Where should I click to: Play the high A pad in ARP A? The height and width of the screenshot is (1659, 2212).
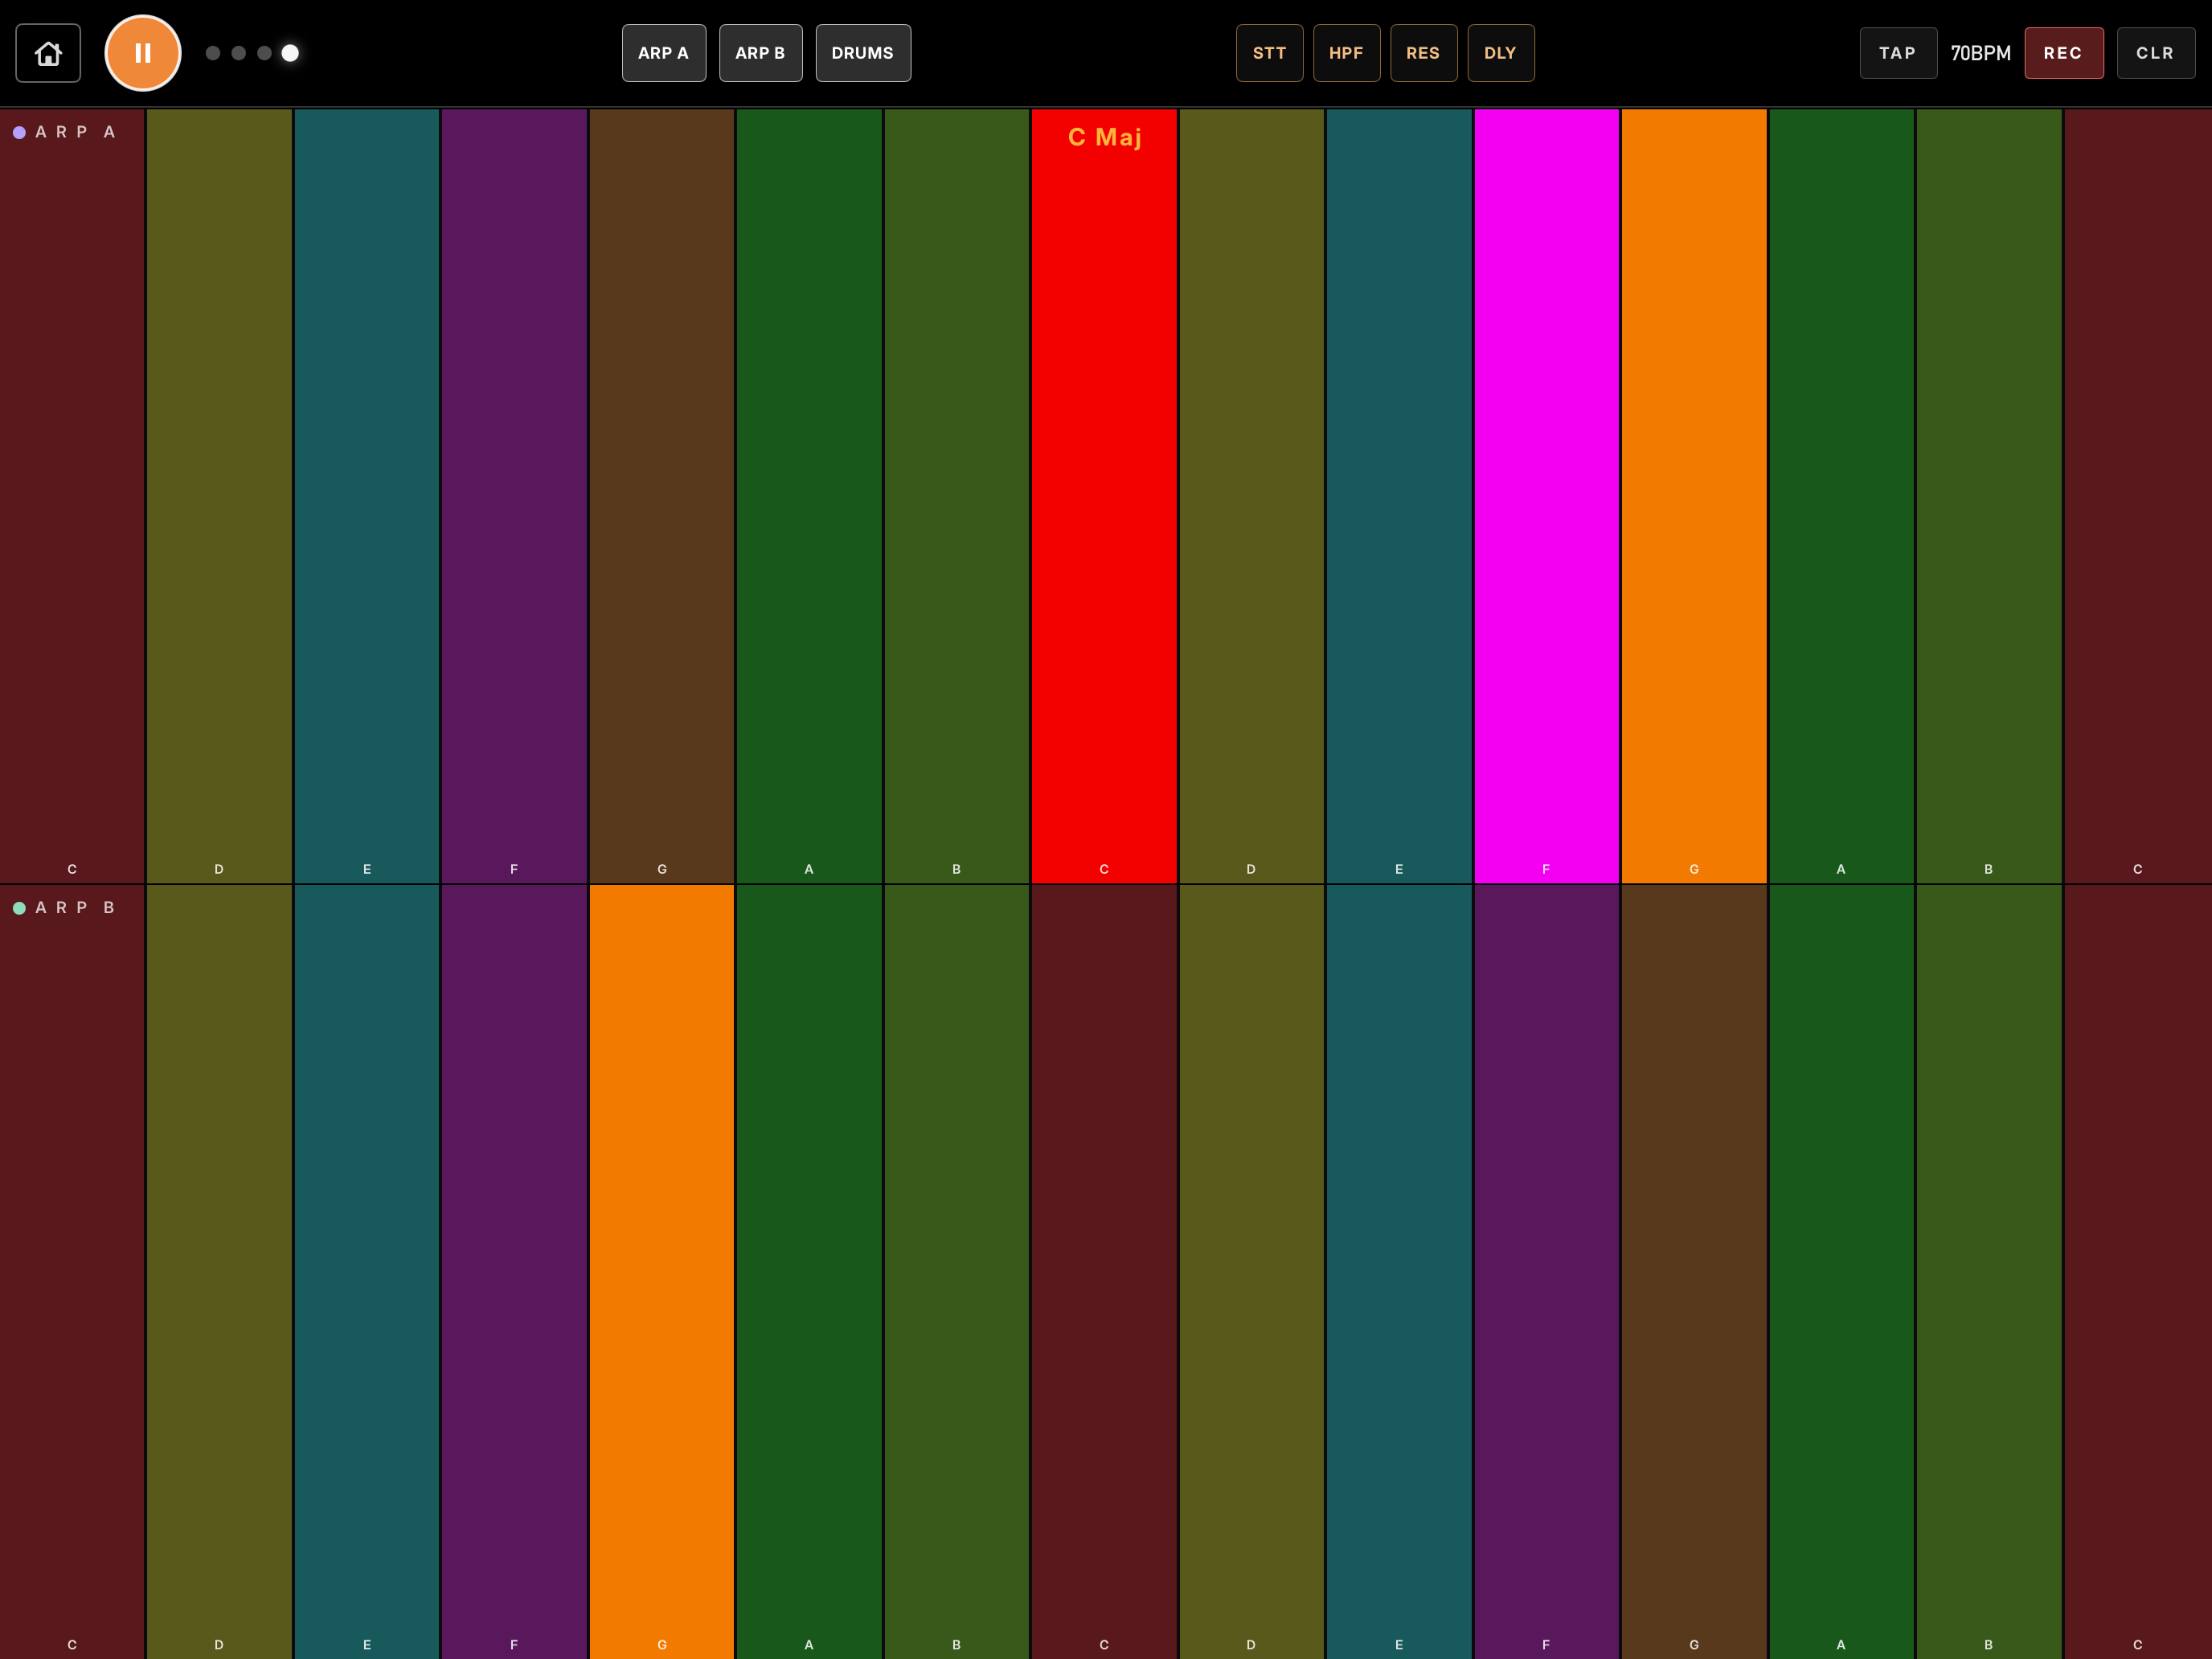[1841, 496]
